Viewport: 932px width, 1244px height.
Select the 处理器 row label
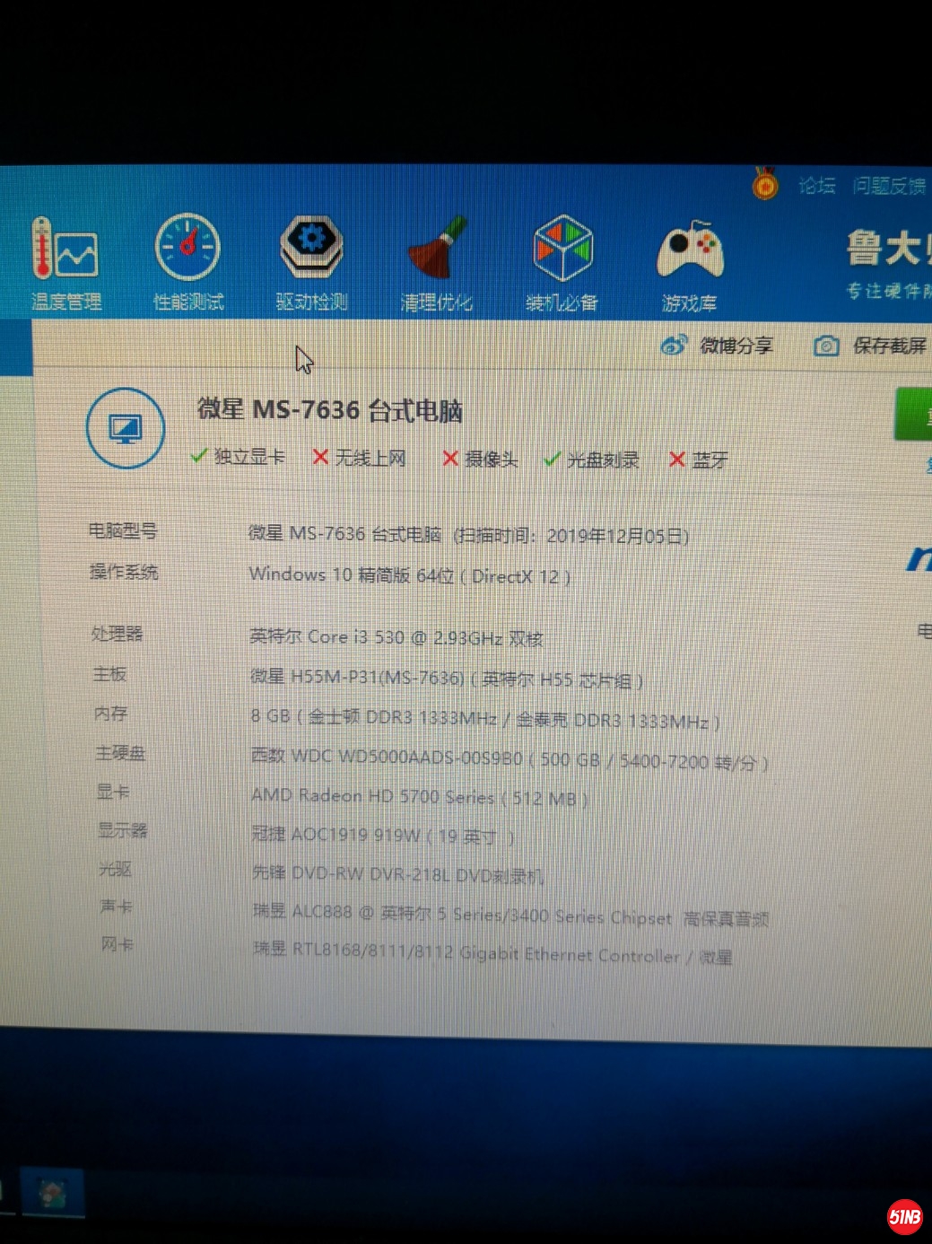(118, 634)
